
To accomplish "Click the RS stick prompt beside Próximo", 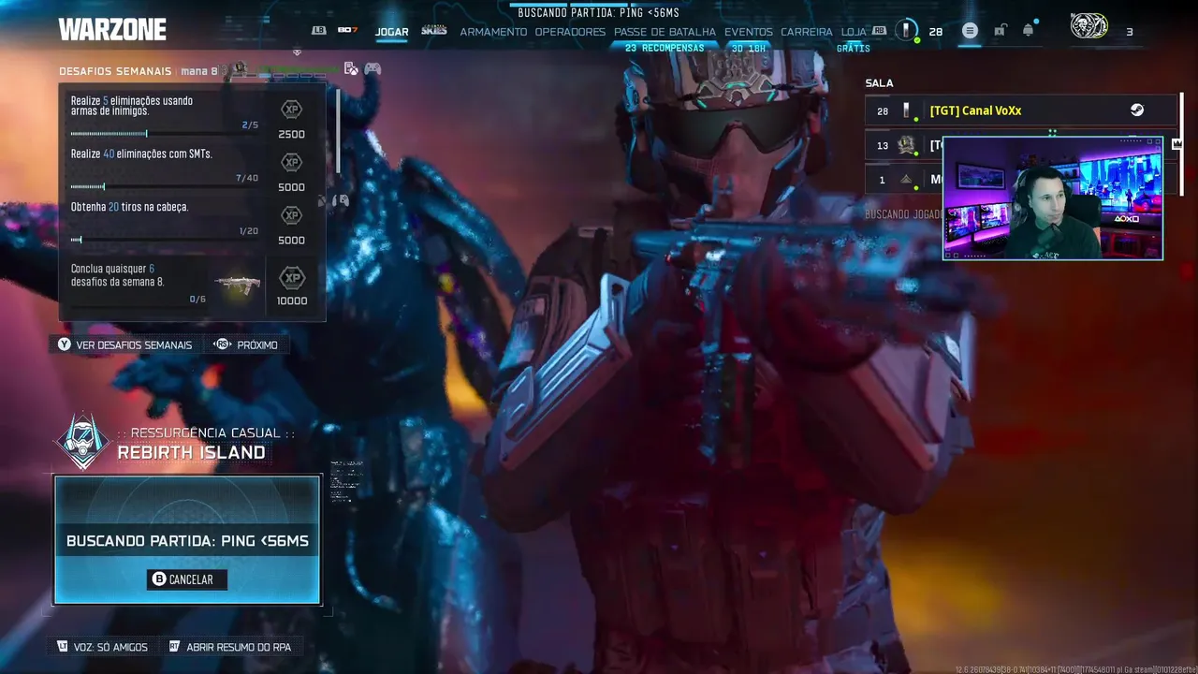I will (223, 344).
